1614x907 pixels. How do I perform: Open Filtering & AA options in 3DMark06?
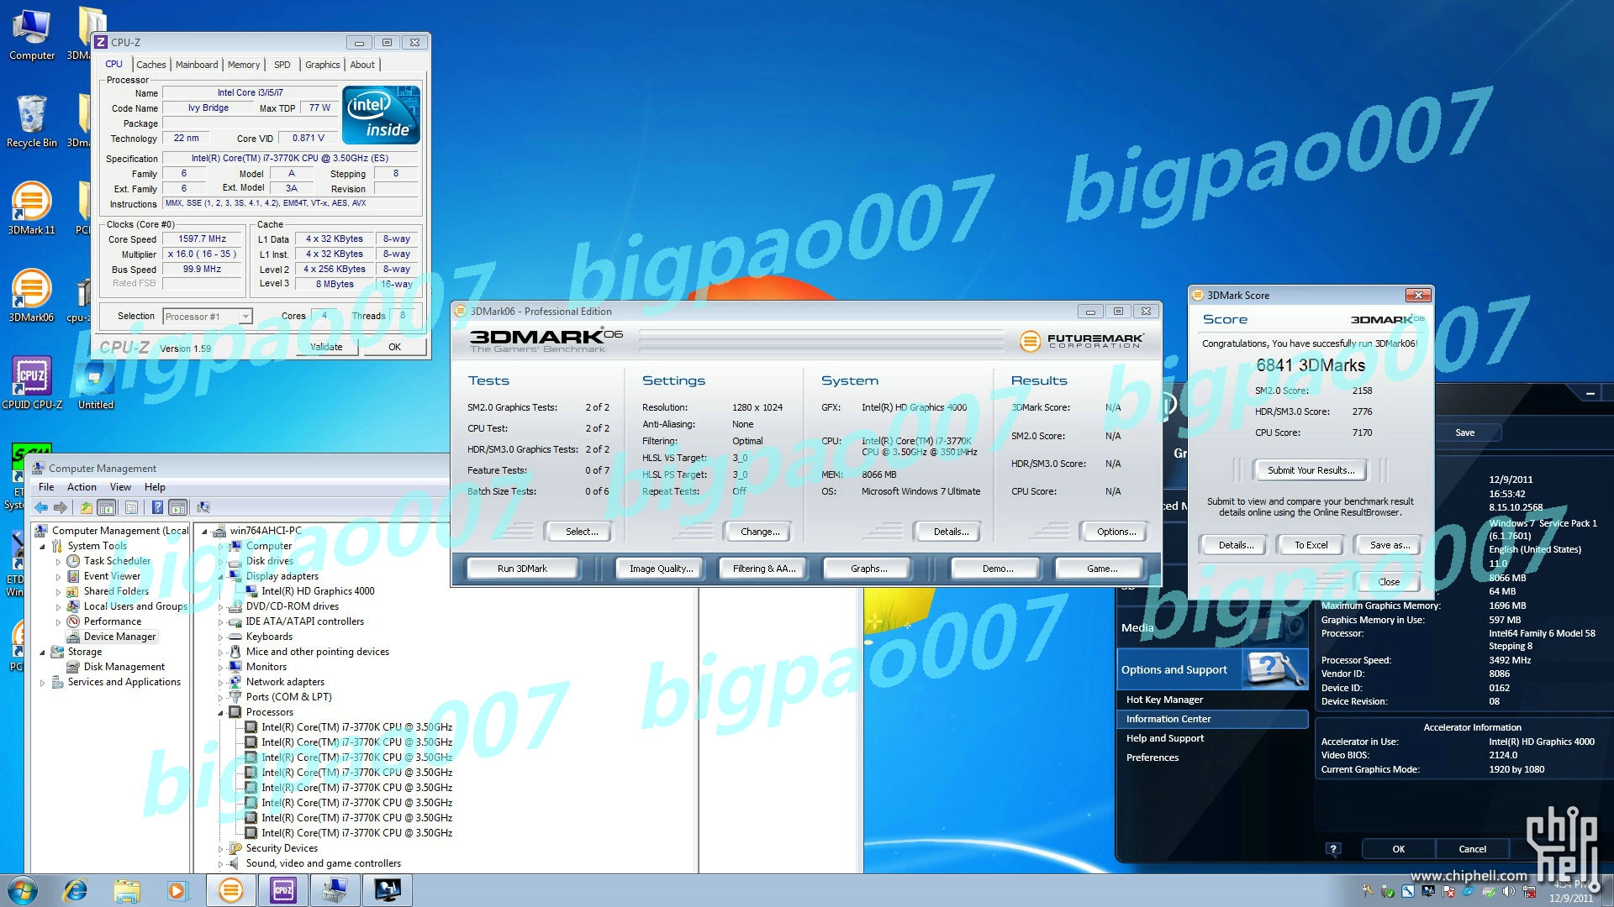tap(764, 568)
